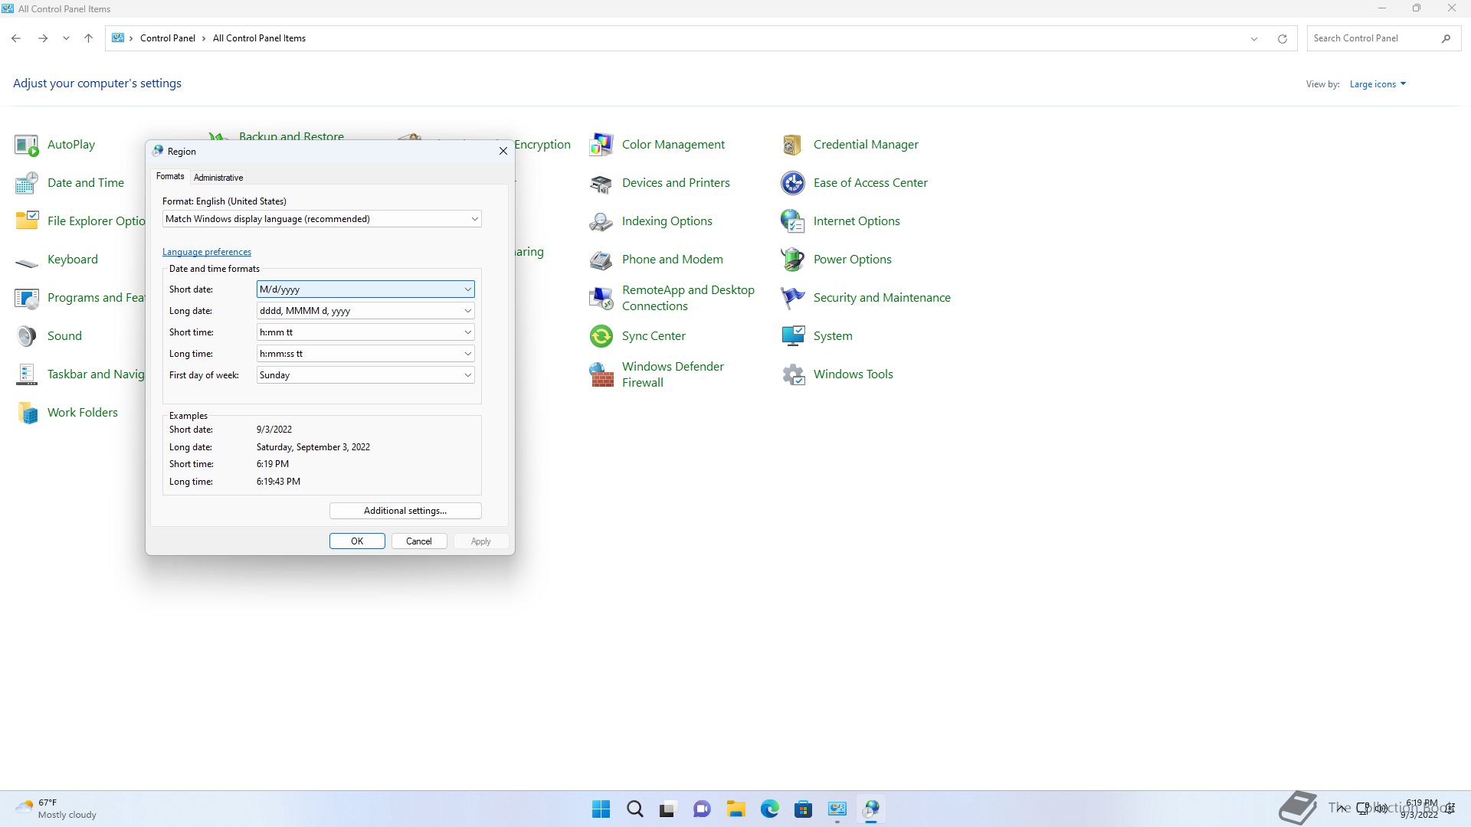Open Task View from the taskbar

tap(669, 809)
